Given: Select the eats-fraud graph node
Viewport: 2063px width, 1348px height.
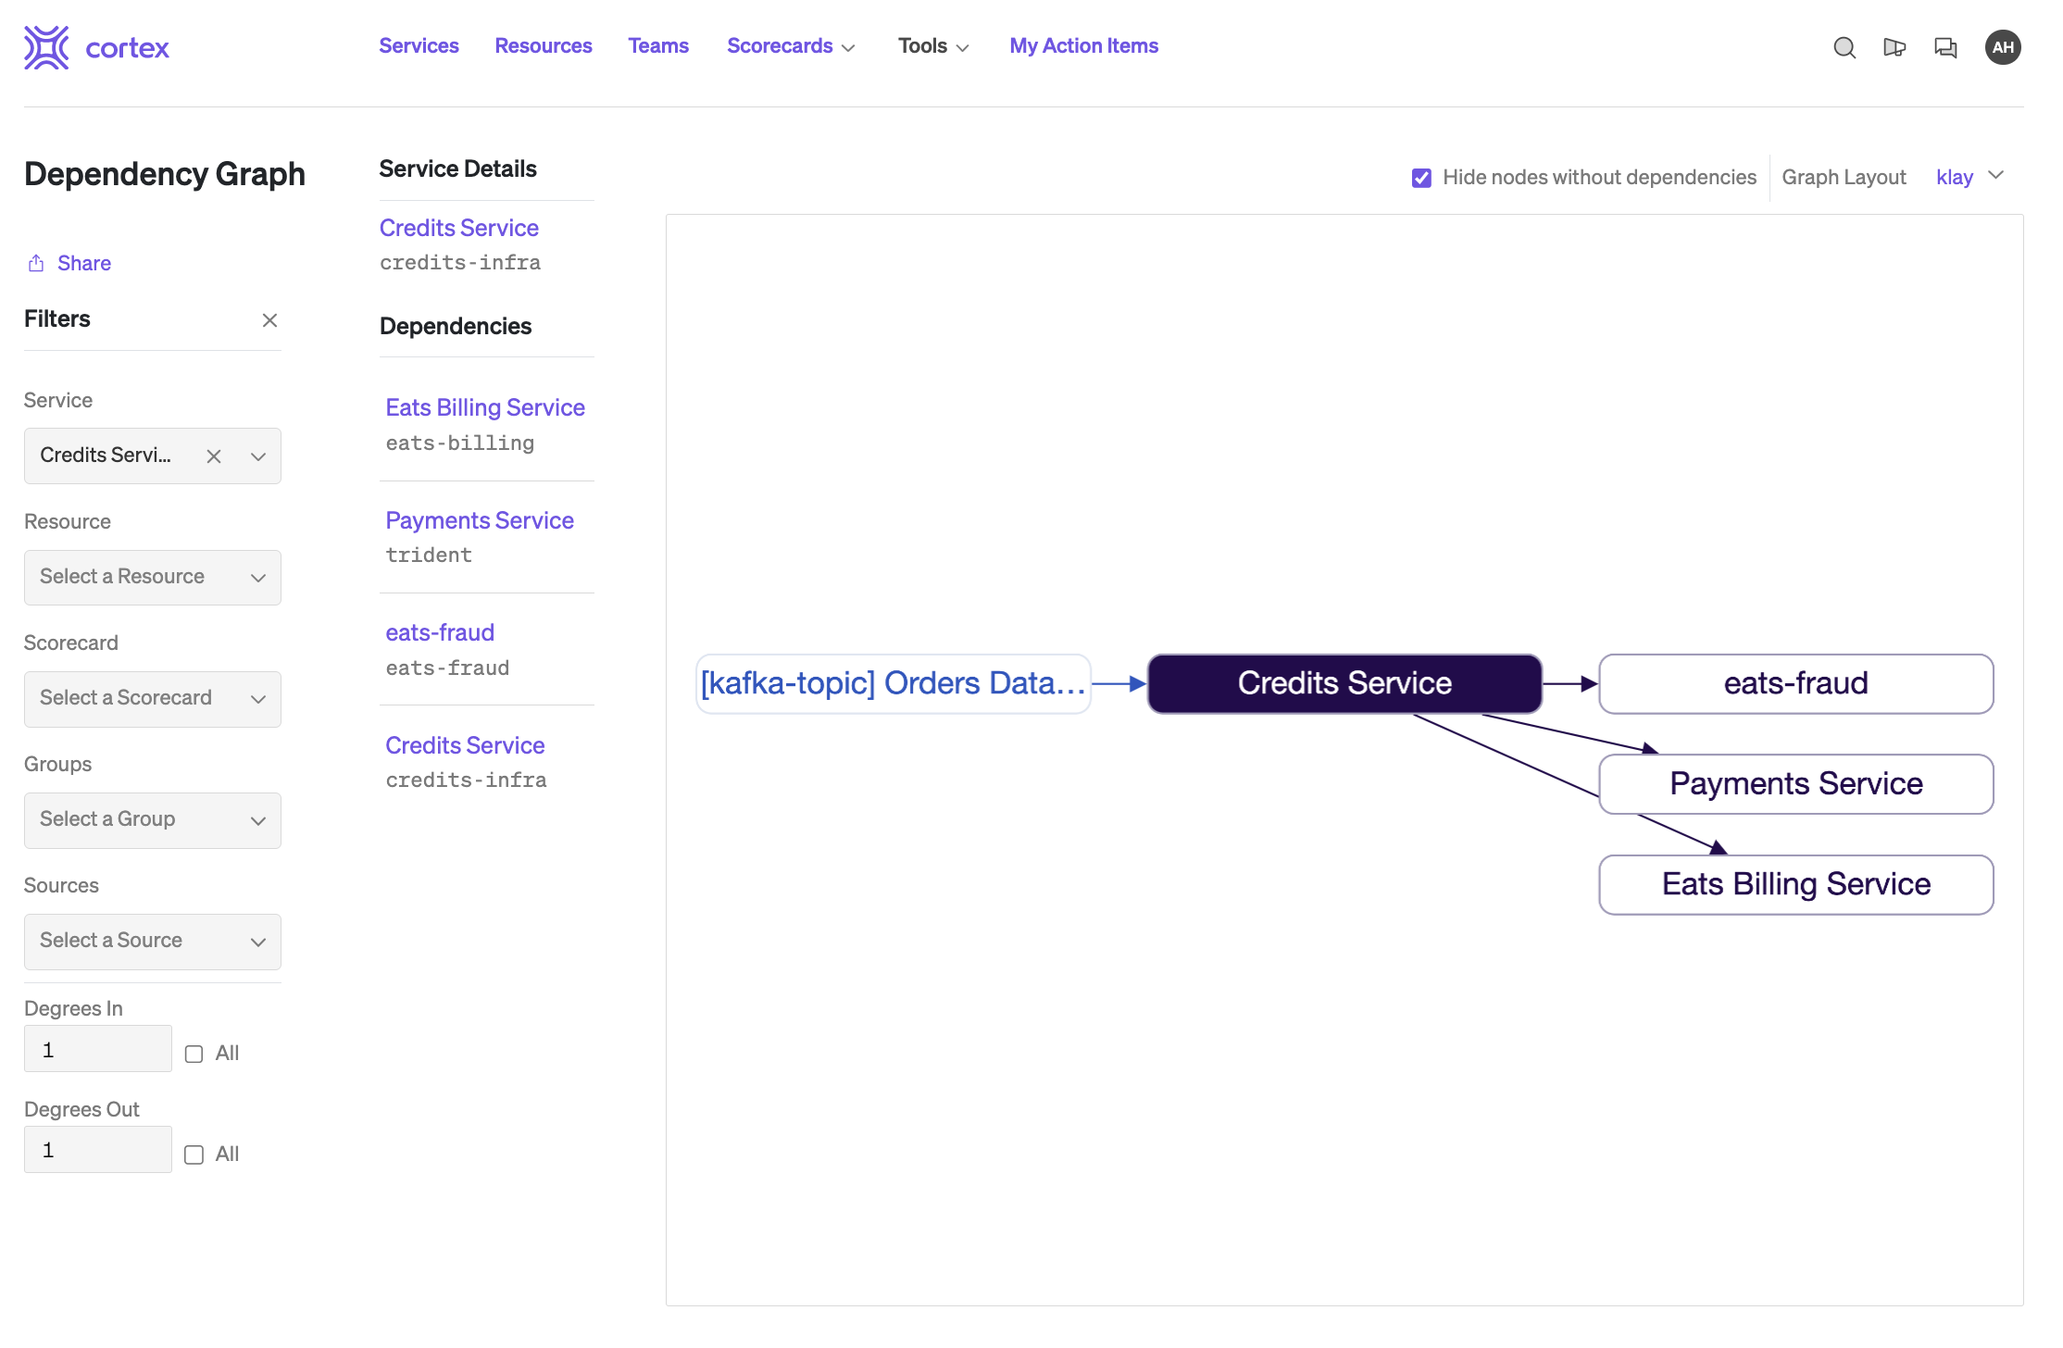Looking at the screenshot, I should pyautogui.click(x=1795, y=683).
